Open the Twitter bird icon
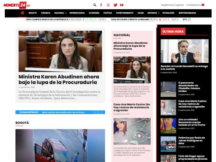Screen dimensions: 216x162 click(115, 5)
